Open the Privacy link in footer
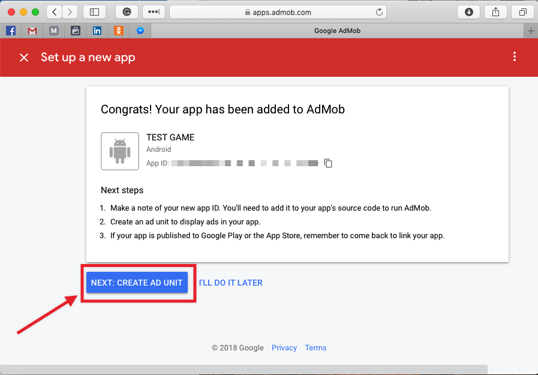Screen dimensions: 538x375 click(284, 347)
